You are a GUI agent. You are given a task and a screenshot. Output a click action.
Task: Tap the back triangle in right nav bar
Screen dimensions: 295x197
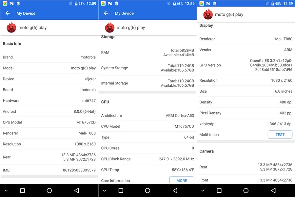273,190
